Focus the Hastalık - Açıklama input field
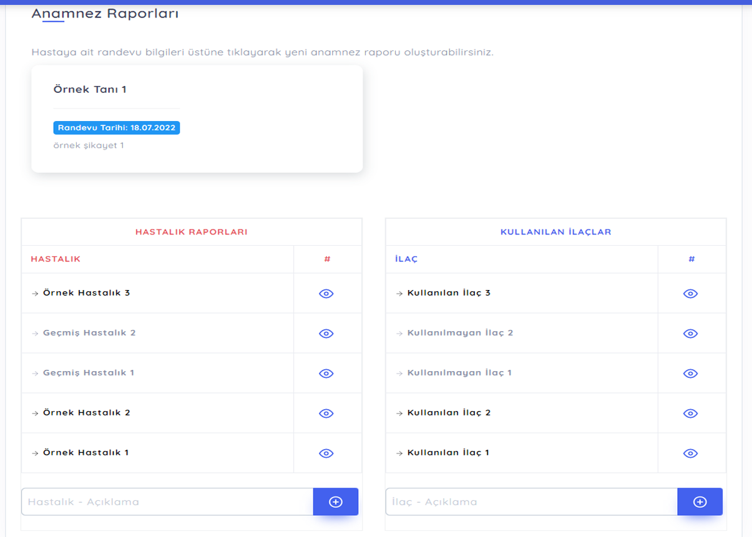 (167, 501)
